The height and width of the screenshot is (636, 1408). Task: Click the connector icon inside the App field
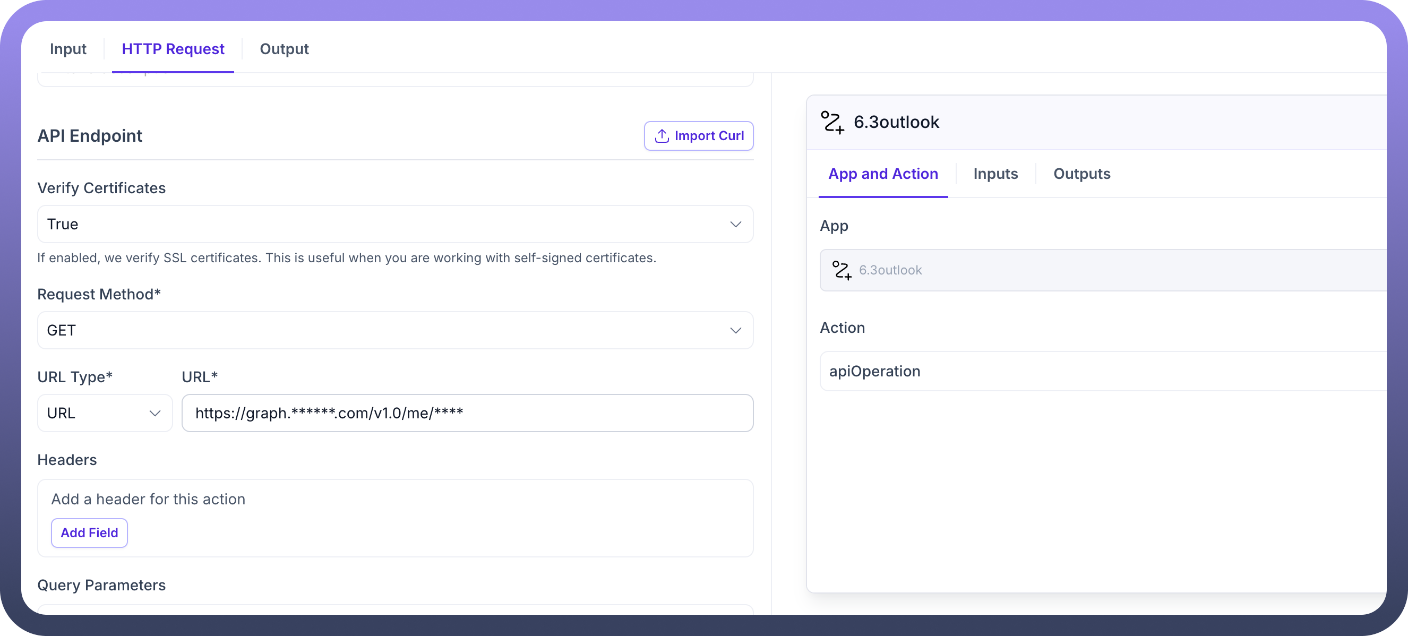[x=841, y=270]
